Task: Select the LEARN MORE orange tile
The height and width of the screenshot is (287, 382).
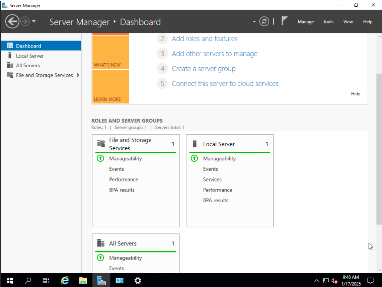Action: pos(111,87)
